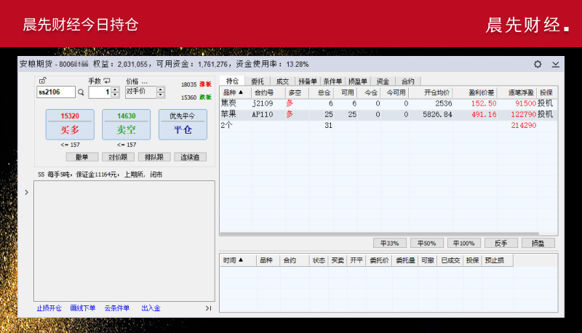582x333 pixels.
Task: Open the 价格 ellipsis options
Action: pyautogui.click(x=144, y=81)
